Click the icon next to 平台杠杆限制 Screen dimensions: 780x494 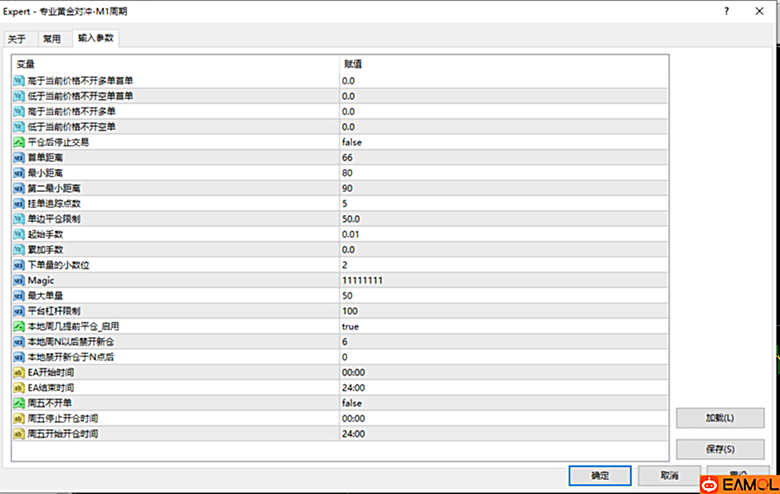pos(20,311)
